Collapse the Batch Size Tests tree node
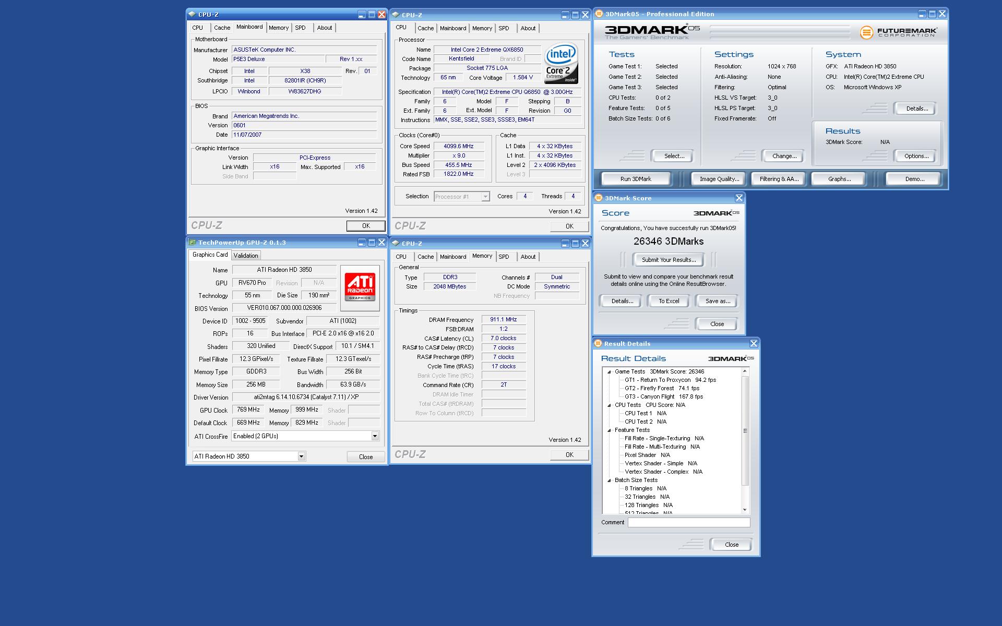The image size is (1002, 626). [609, 480]
